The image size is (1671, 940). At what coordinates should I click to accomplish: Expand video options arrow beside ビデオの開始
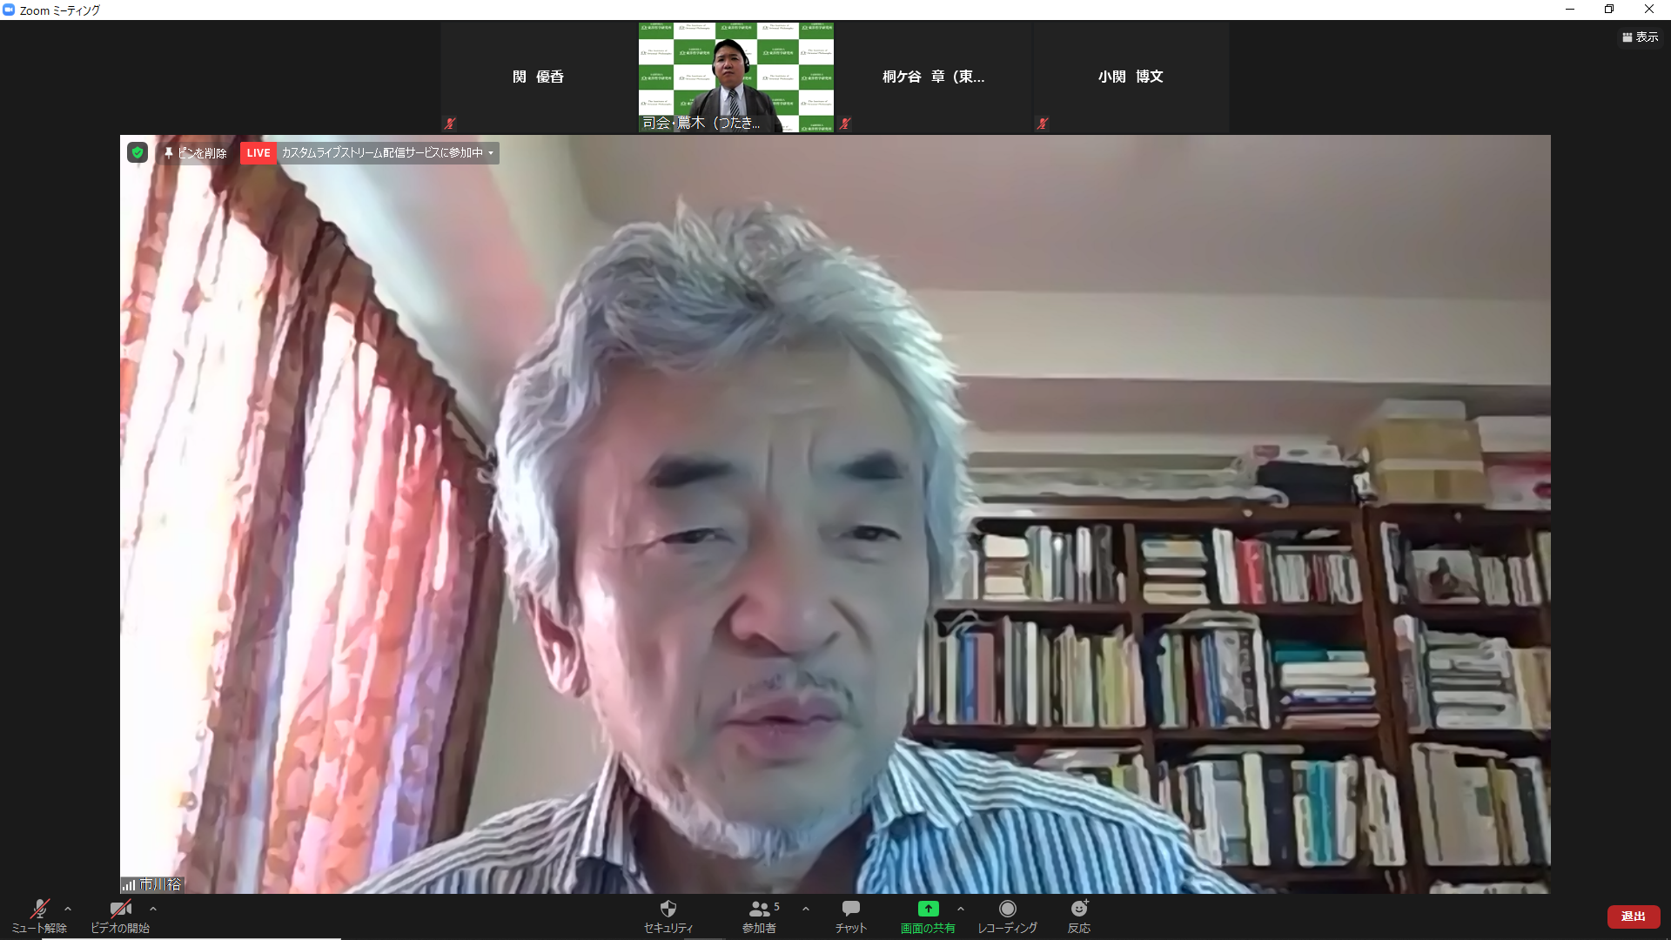tap(153, 909)
